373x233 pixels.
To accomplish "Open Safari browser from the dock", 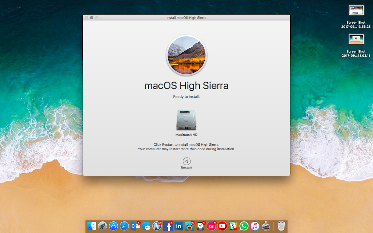I will coord(125,226).
